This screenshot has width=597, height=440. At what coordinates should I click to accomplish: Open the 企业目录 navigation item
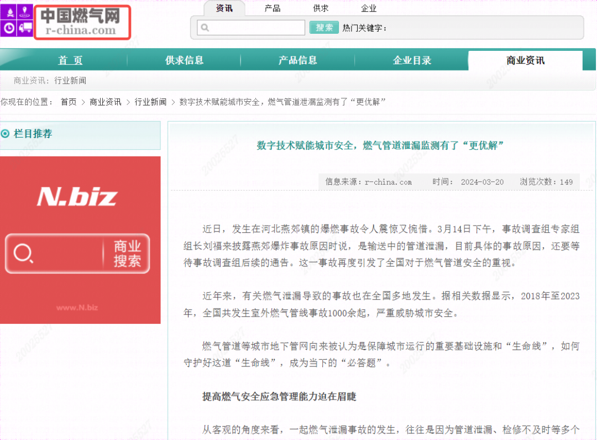click(412, 60)
